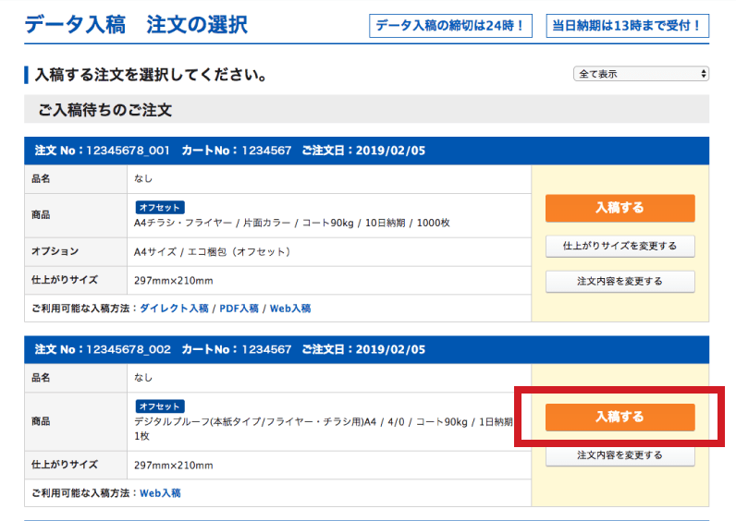The height and width of the screenshot is (521, 736).
Task: Open the 全て表示 filter dropdown
Action: (x=642, y=74)
